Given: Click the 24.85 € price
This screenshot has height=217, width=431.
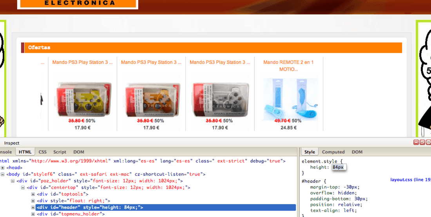Looking at the screenshot, I should (x=289, y=127).
